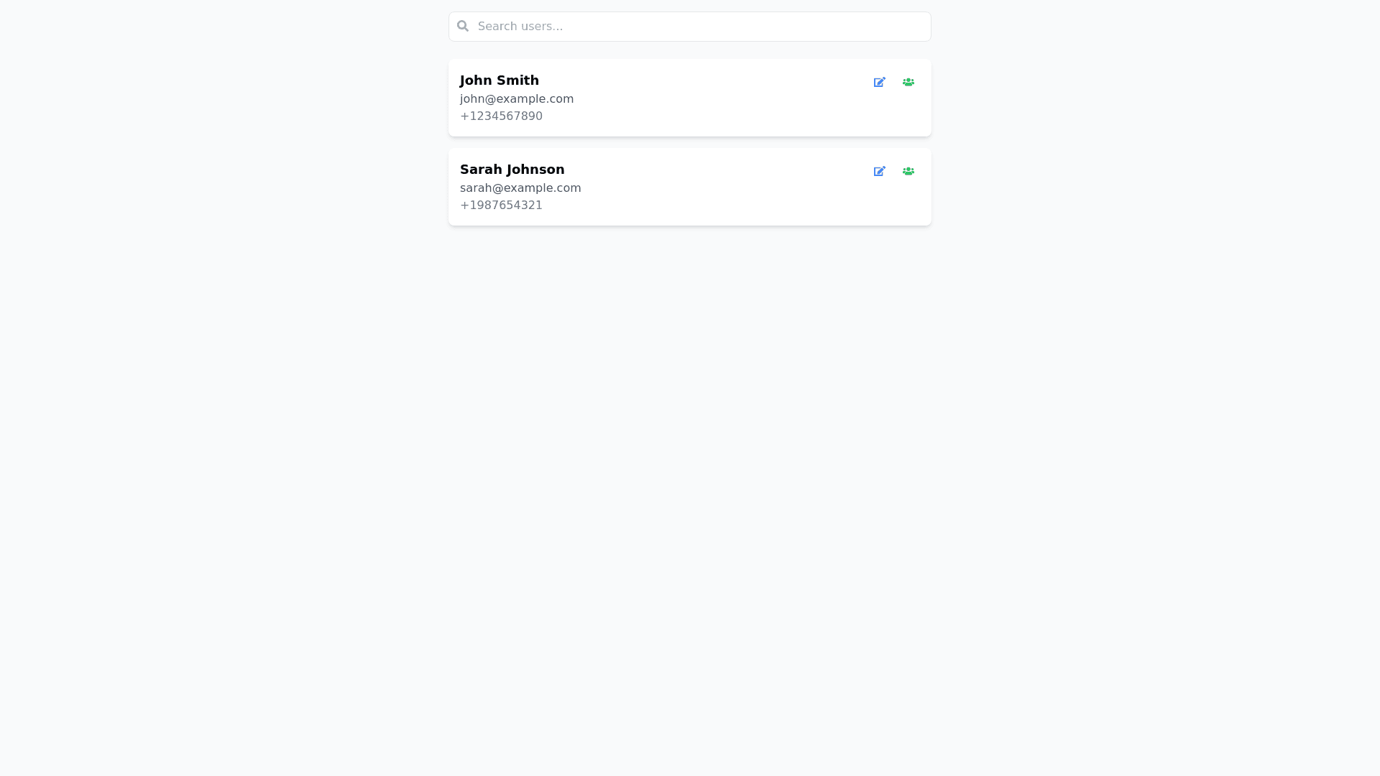Open group members icon for Sarah Johnson
Viewport: 1380px width, 776px height.
coord(908,171)
